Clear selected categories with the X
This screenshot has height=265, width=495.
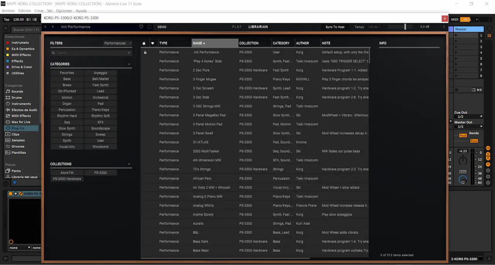[x=129, y=64]
